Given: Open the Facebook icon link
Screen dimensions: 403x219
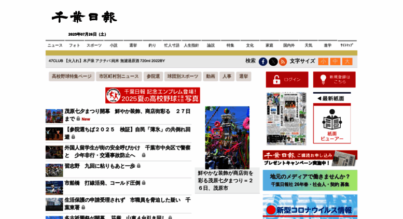Looking at the screenshot, I should pyautogui.click(x=262, y=62).
